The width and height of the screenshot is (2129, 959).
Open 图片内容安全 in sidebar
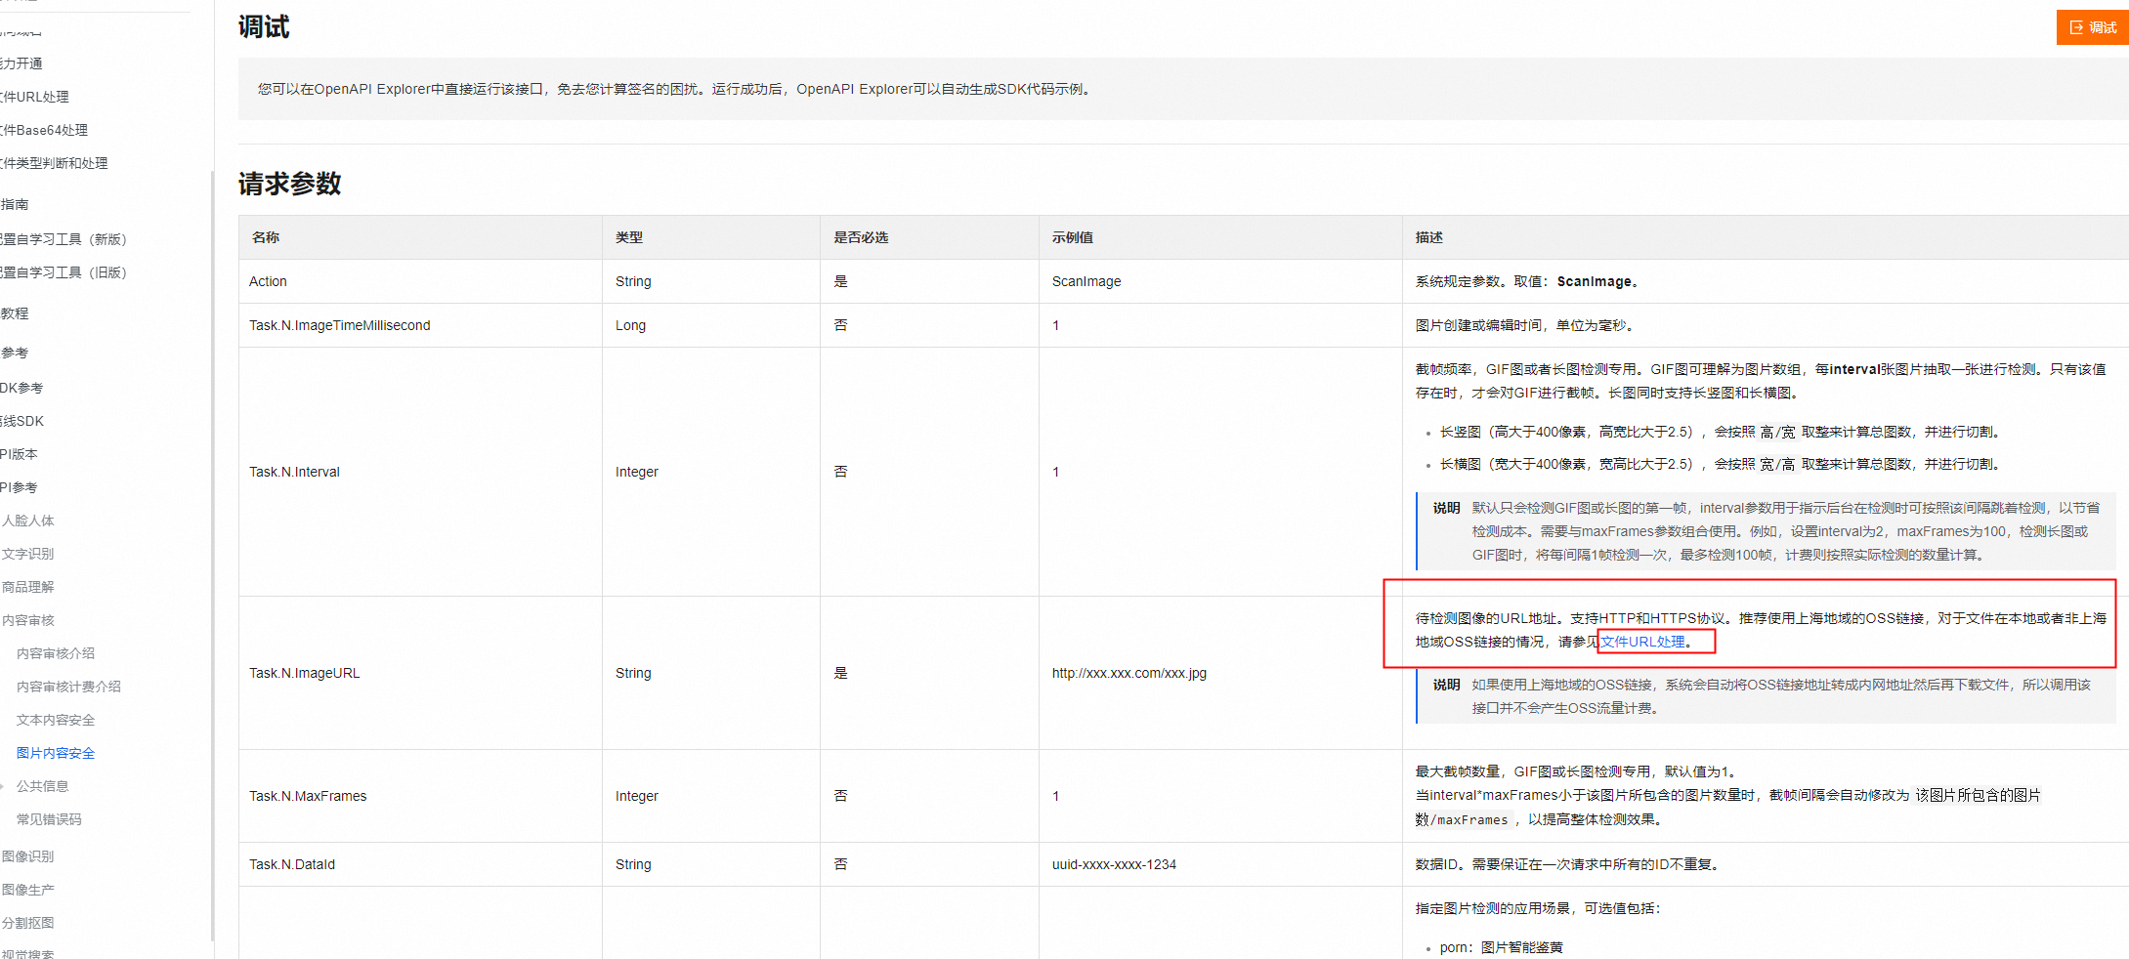coord(56,753)
